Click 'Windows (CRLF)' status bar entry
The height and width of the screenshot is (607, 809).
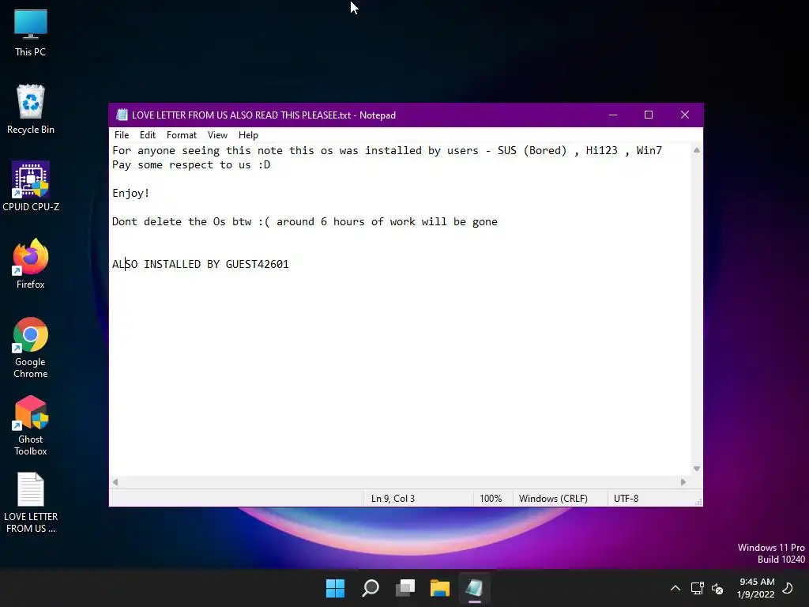pyautogui.click(x=553, y=499)
